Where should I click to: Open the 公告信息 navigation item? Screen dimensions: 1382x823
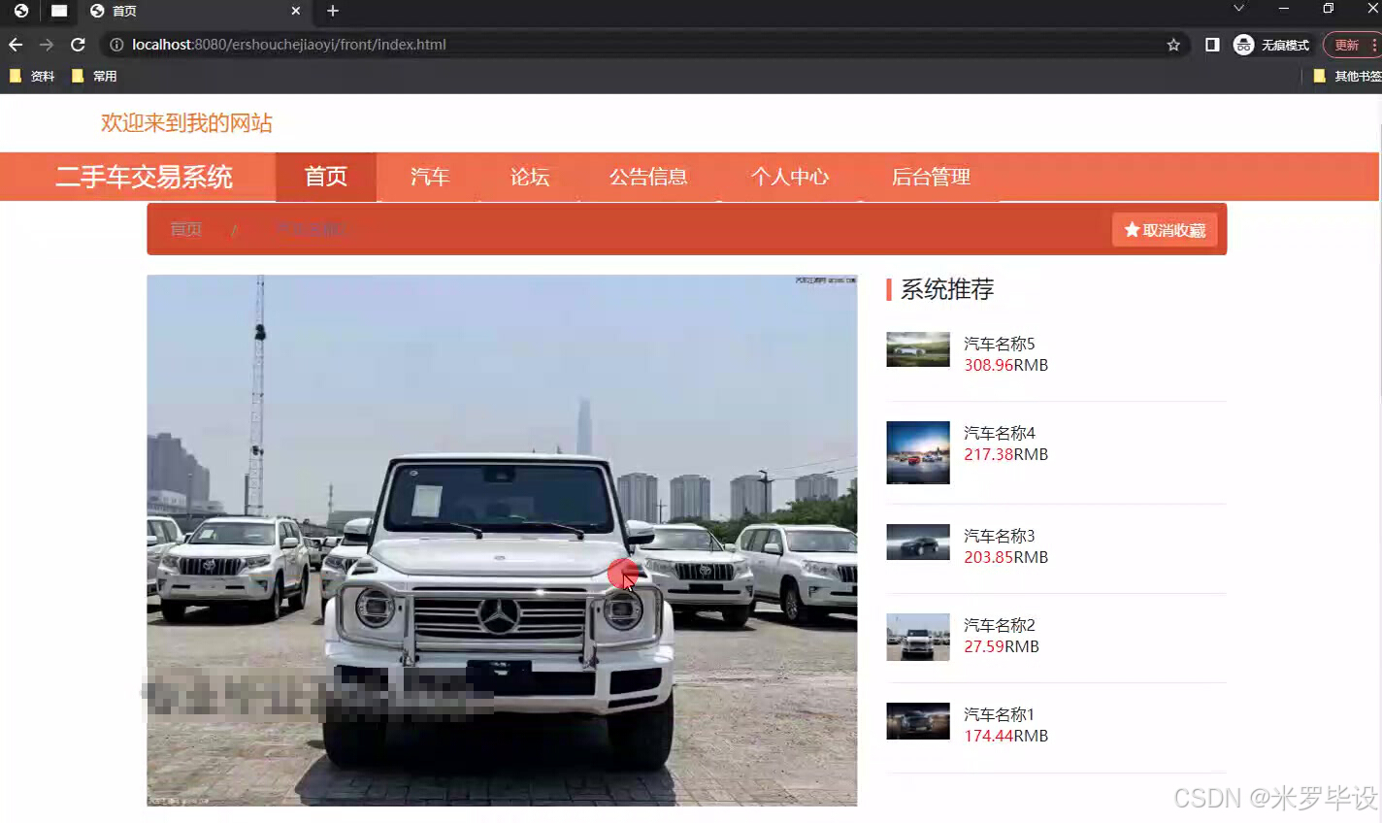point(648,177)
